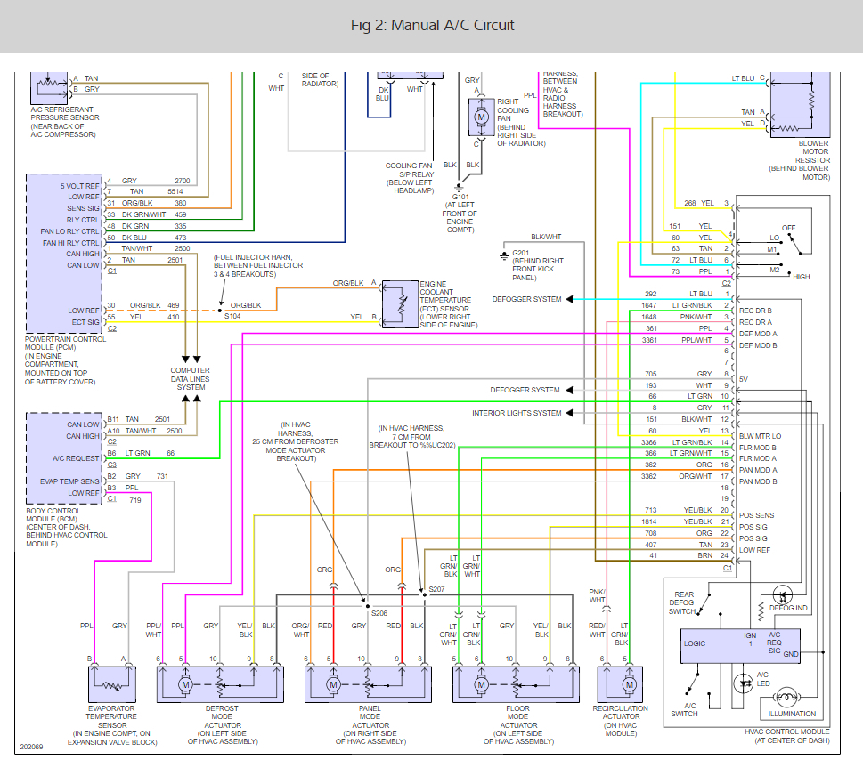Viewport: 863px width, 768px height.
Task: Click the recirculation actuator motor symbol
Action: [x=629, y=685]
